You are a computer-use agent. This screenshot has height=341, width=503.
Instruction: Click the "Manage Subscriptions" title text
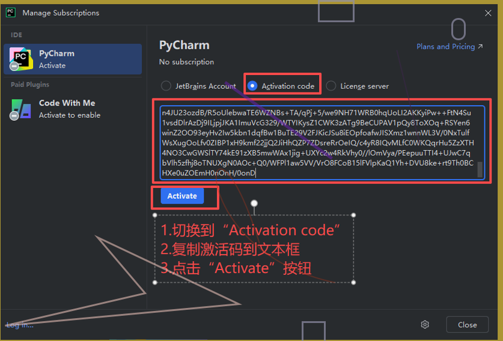61,13
